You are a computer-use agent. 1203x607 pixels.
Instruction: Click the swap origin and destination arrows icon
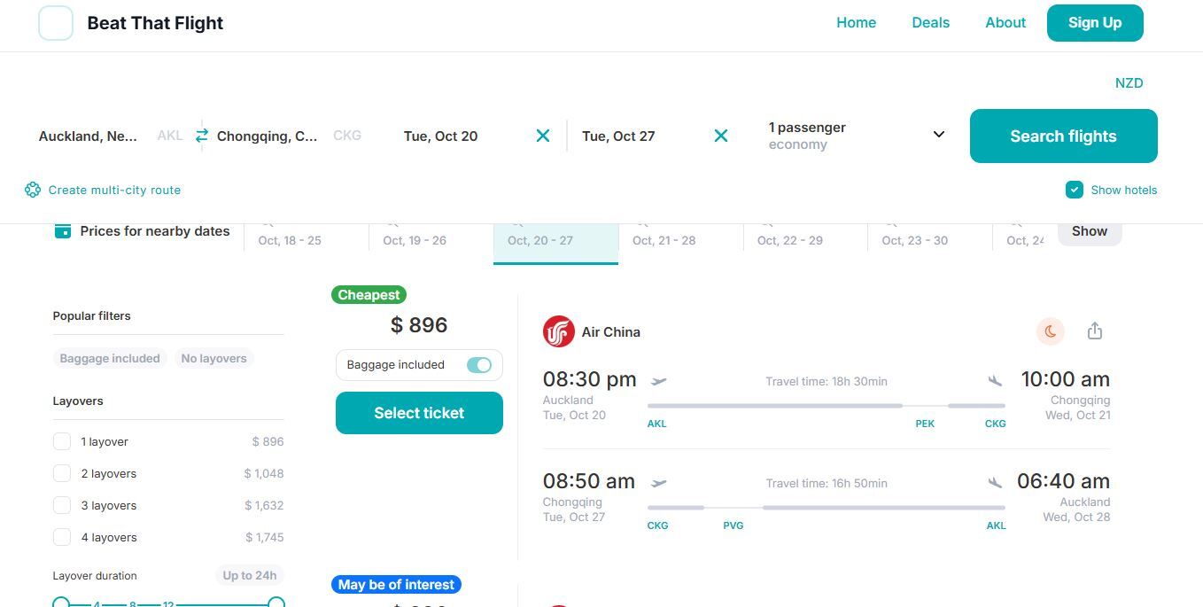(202, 136)
